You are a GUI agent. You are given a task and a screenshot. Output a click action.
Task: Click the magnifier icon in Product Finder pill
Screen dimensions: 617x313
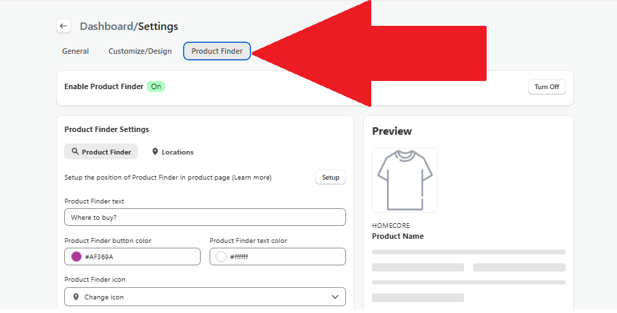tap(74, 152)
